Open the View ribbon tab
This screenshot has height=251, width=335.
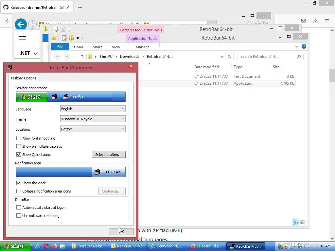pos(116,47)
